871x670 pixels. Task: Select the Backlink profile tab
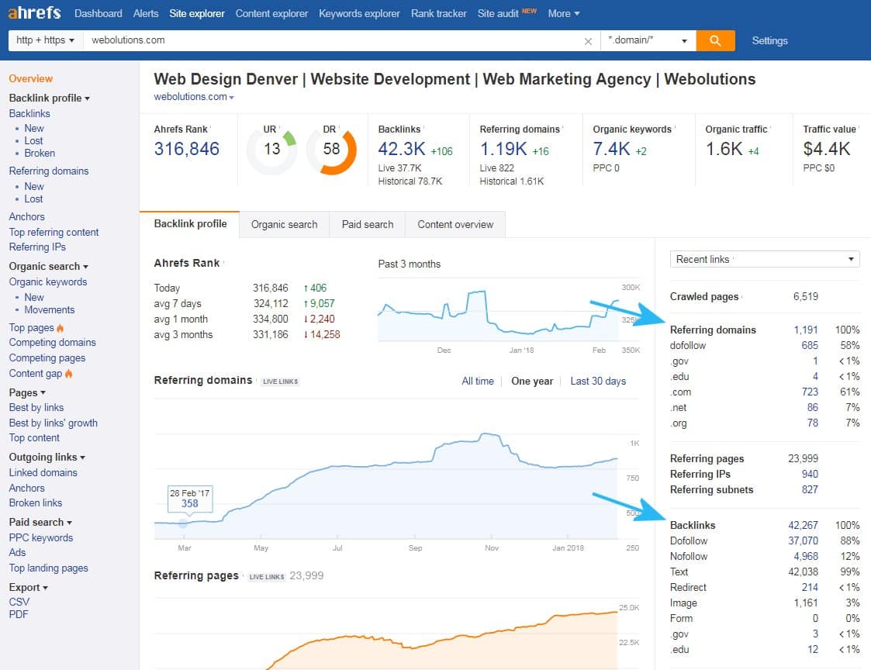pyautogui.click(x=190, y=224)
